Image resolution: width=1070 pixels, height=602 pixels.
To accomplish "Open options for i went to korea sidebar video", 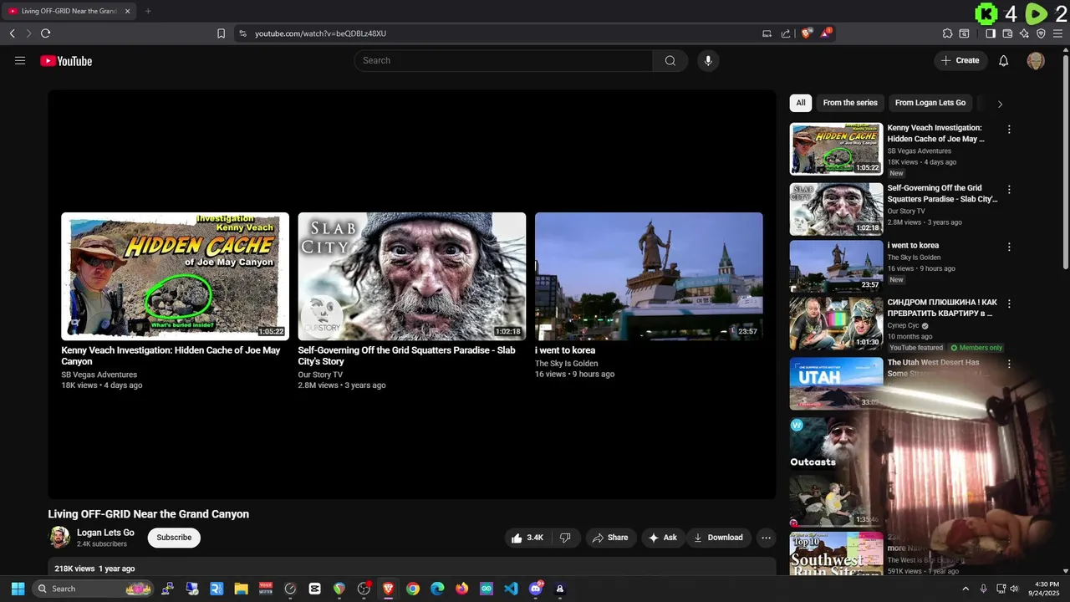I will click(x=1009, y=247).
